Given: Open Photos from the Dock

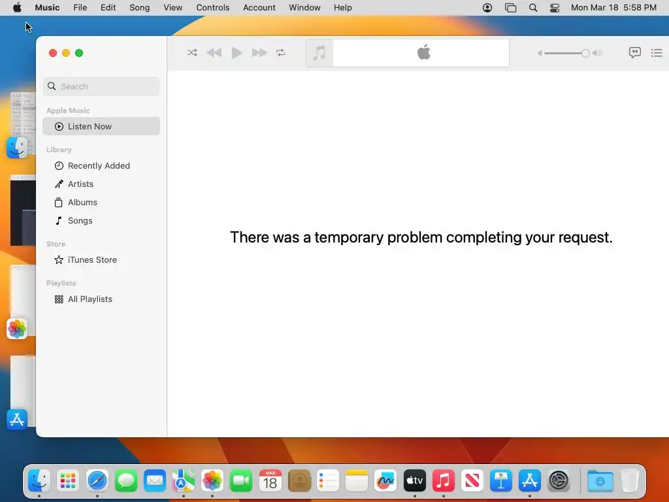Looking at the screenshot, I should click(212, 481).
